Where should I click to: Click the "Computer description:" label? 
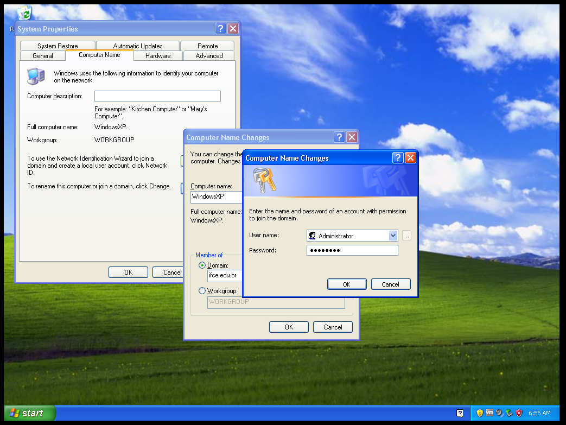[55, 96]
